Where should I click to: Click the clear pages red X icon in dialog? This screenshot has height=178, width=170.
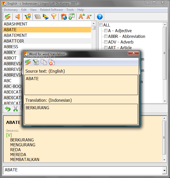tap(52, 62)
